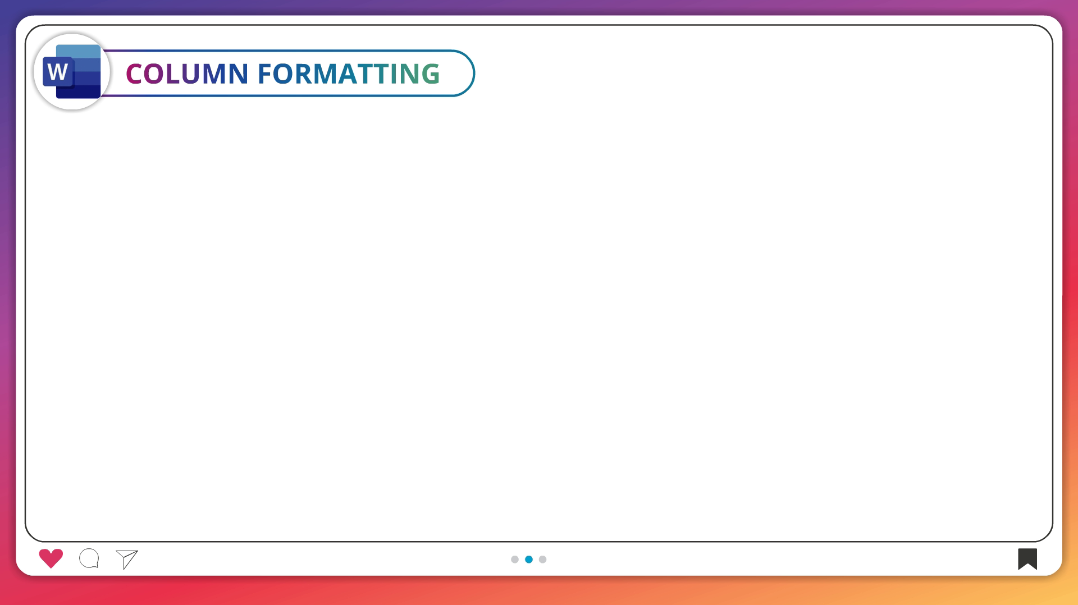Click the word FORMATTING in title

coord(348,74)
